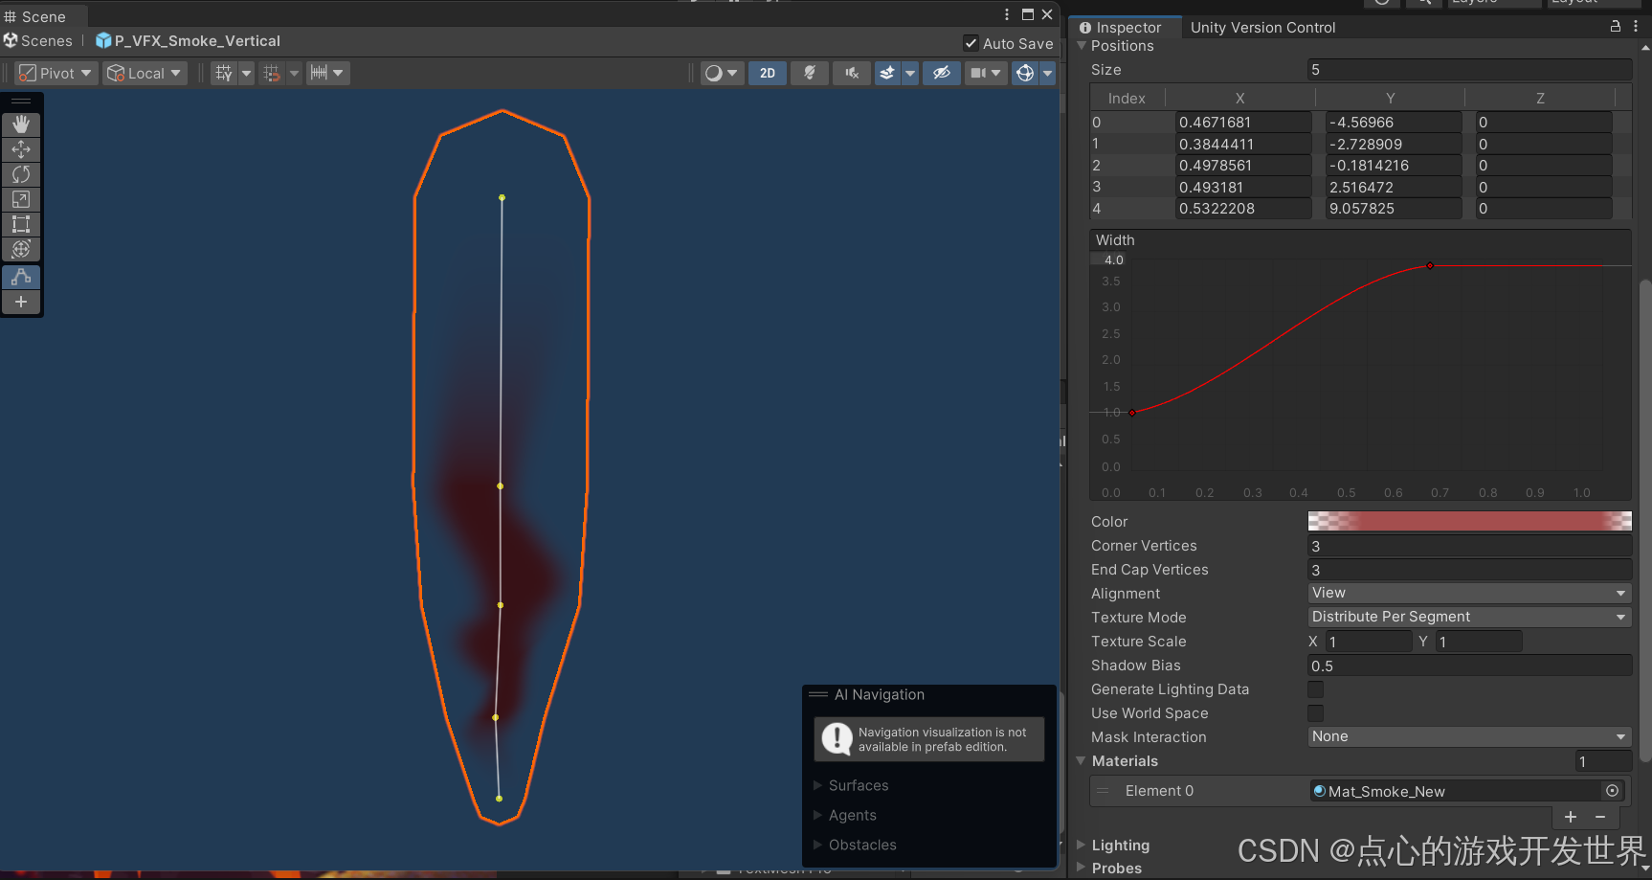The height and width of the screenshot is (880, 1652).
Task: Uncheck the Auto Save checkbox
Action: (971, 43)
